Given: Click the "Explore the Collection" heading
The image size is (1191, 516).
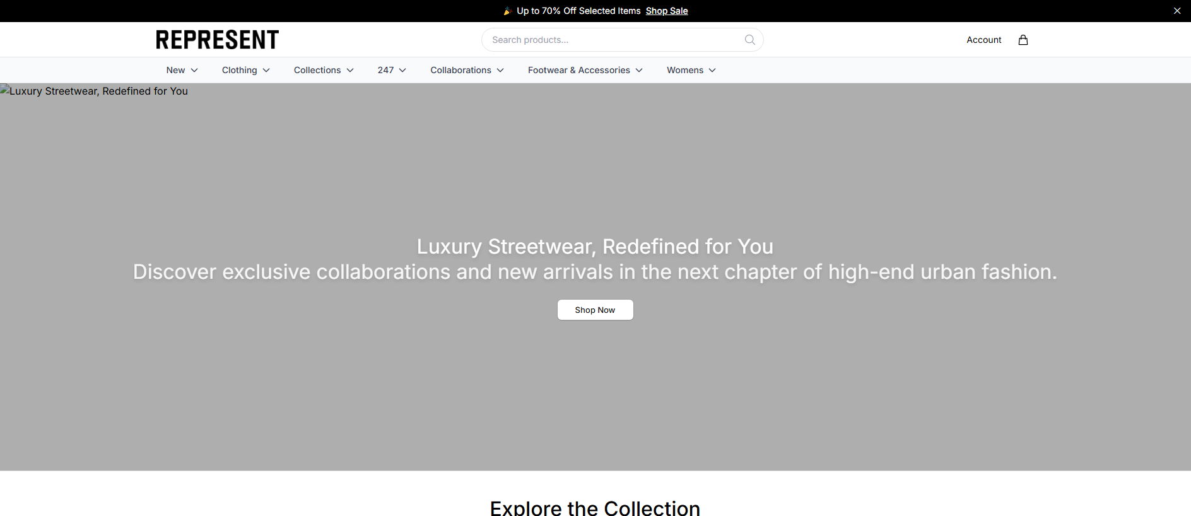Looking at the screenshot, I should (x=595, y=508).
